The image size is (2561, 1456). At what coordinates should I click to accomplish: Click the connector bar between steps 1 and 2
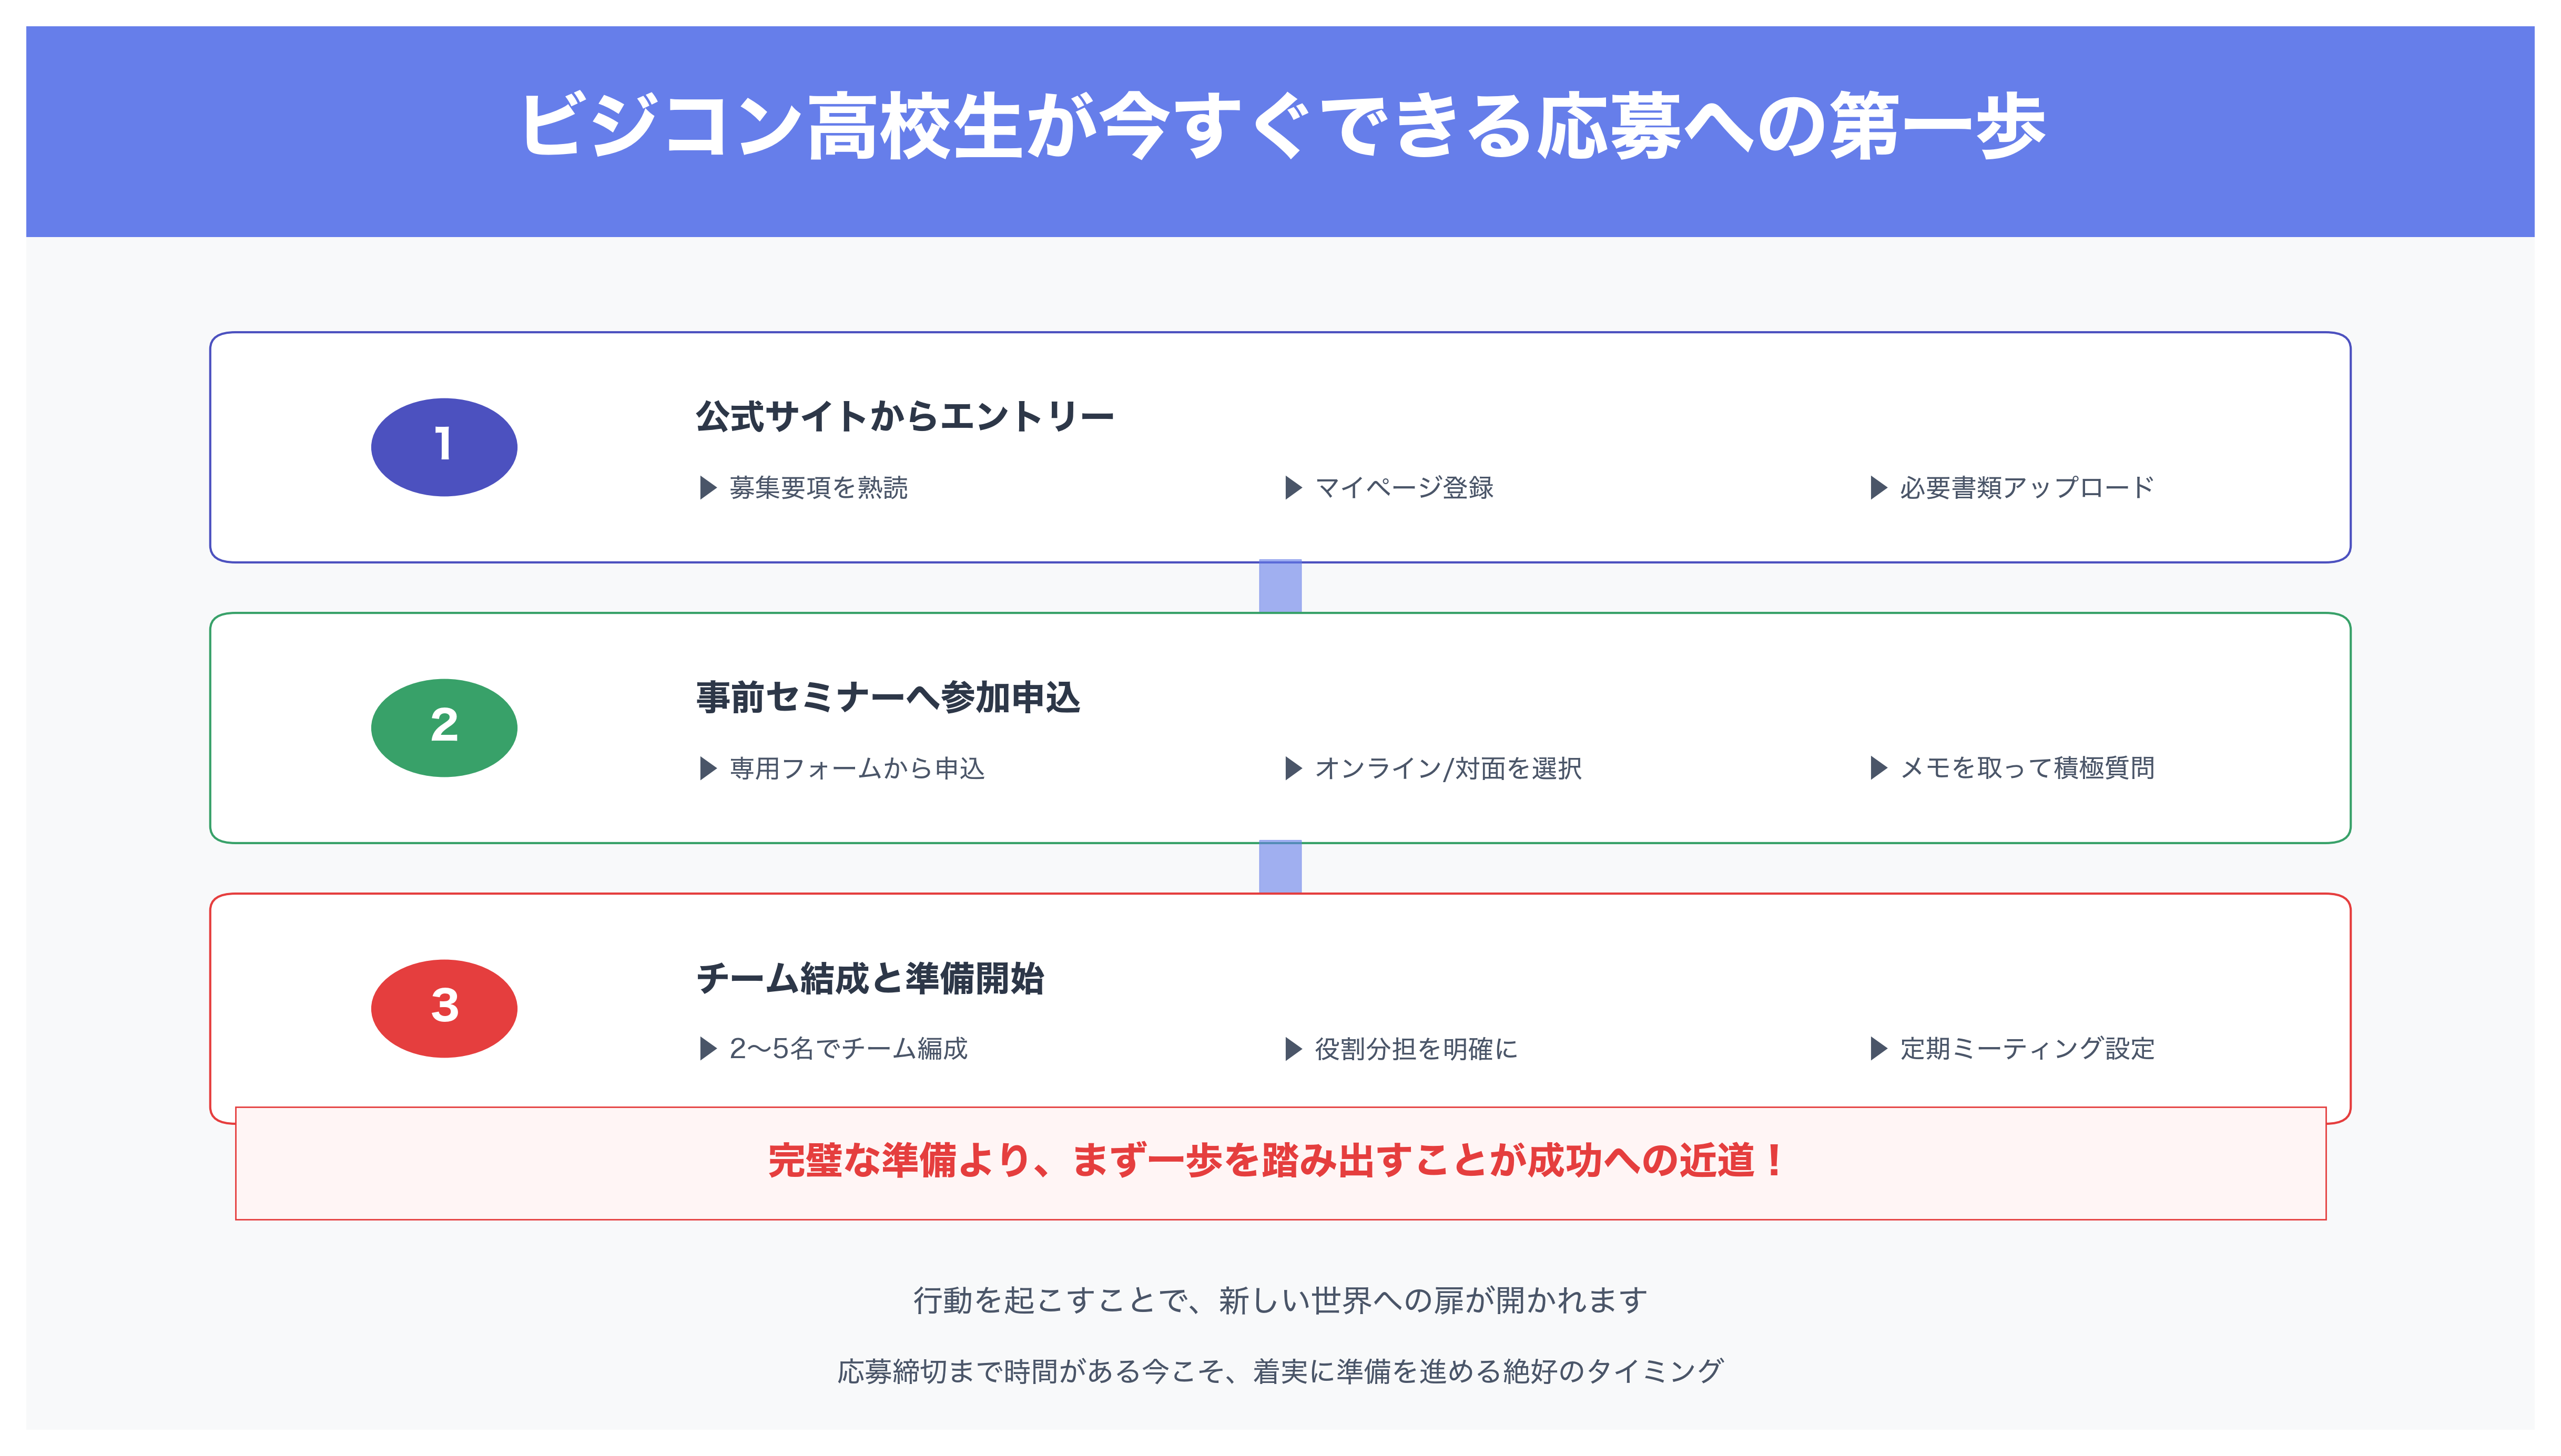[x=1279, y=586]
